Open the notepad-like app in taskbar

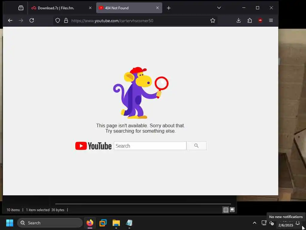click(x=129, y=223)
